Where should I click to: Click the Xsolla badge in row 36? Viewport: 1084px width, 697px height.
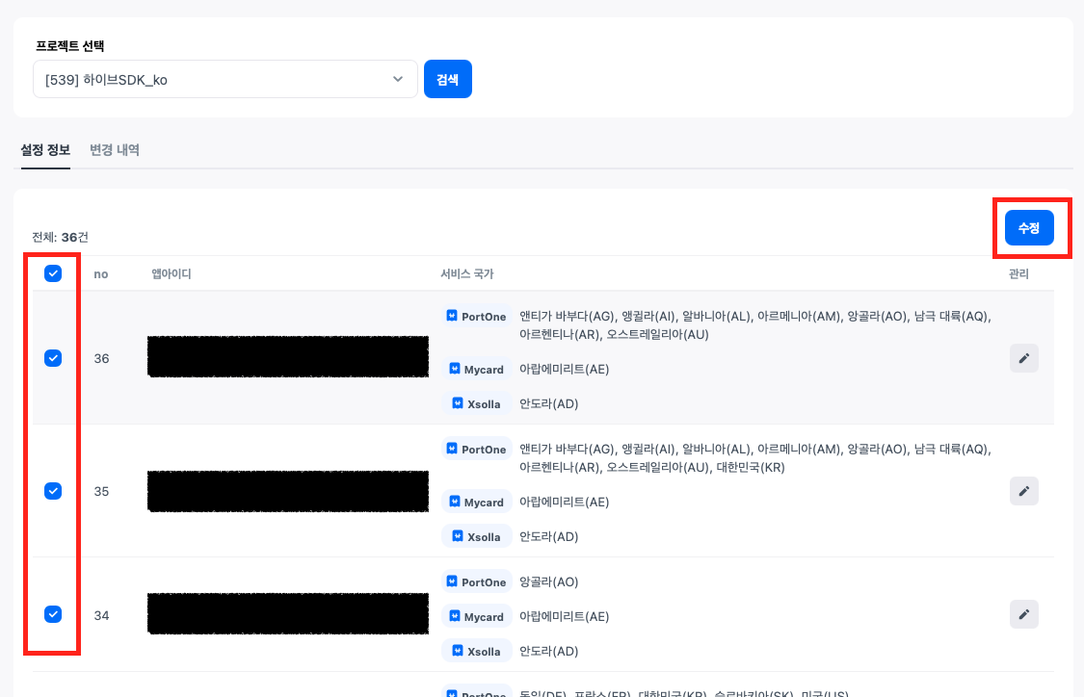tap(477, 404)
